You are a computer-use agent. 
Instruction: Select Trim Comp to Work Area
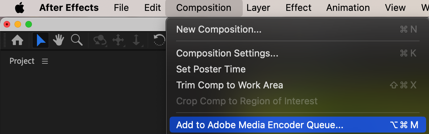tap(296, 85)
